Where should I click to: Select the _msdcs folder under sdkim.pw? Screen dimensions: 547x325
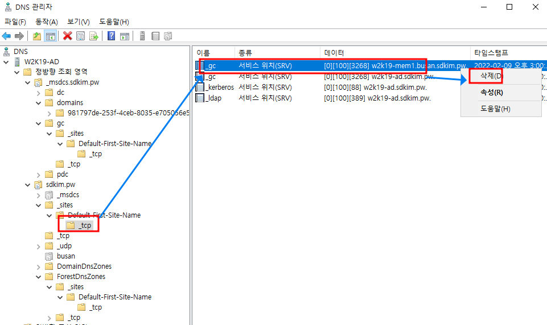68,195
